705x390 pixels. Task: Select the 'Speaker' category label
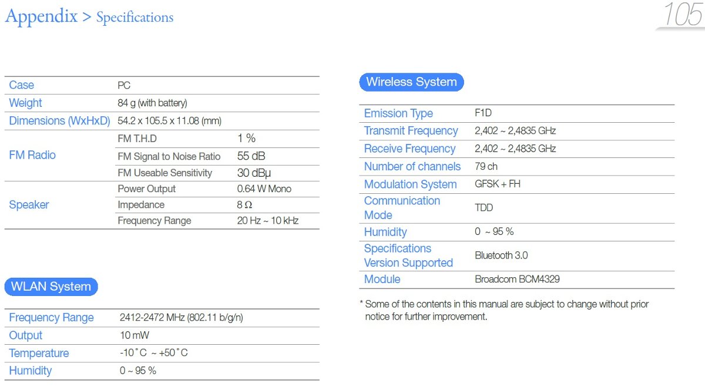[29, 205]
